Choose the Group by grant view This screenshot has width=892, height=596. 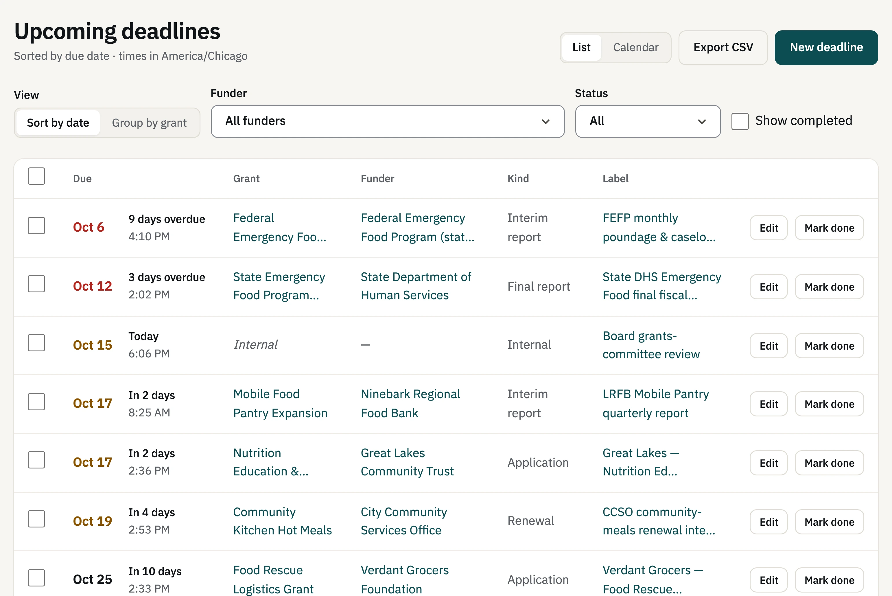point(149,123)
